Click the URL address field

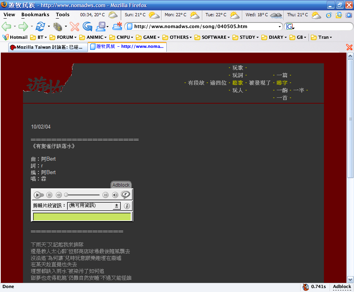(x=204, y=27)
